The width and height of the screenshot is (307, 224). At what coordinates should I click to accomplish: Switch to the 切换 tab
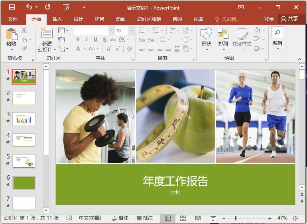(x=99, y=19)
